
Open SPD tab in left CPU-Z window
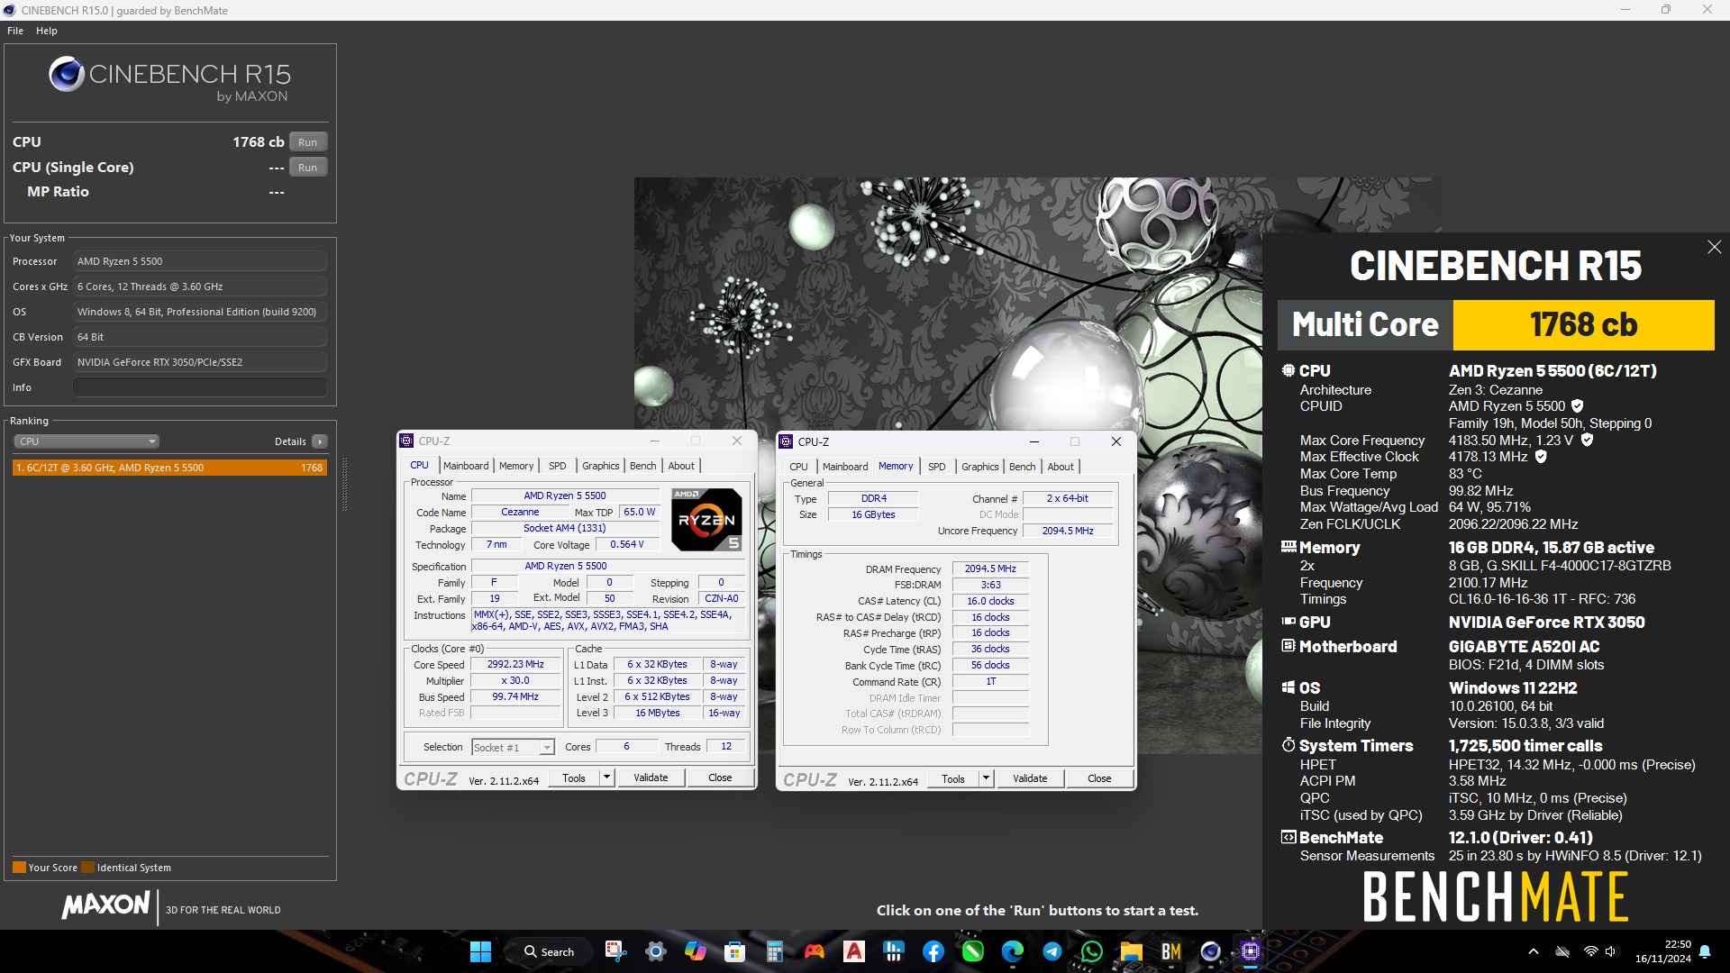pyautogui.click(x=558, y=466)
